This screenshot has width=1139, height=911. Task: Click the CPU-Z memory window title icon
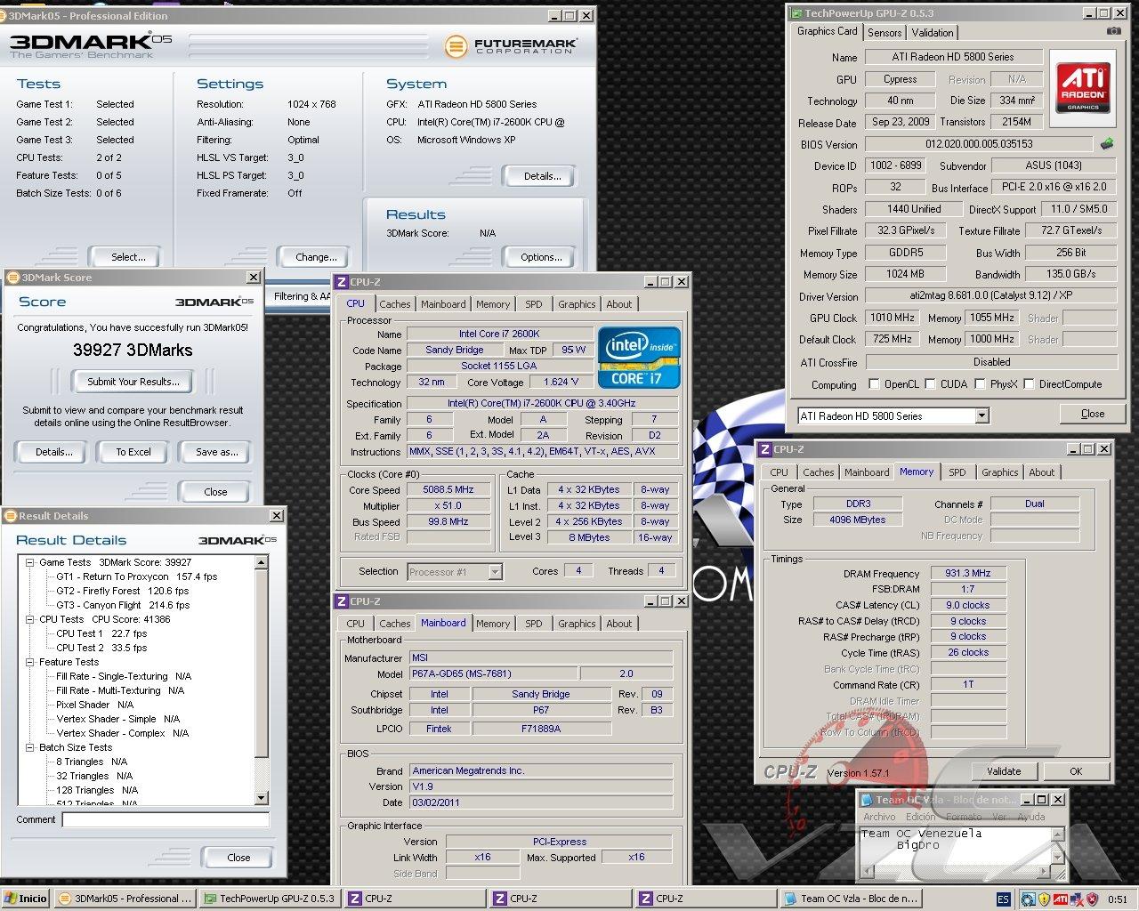pyautogui.click(x=764, y=450)
